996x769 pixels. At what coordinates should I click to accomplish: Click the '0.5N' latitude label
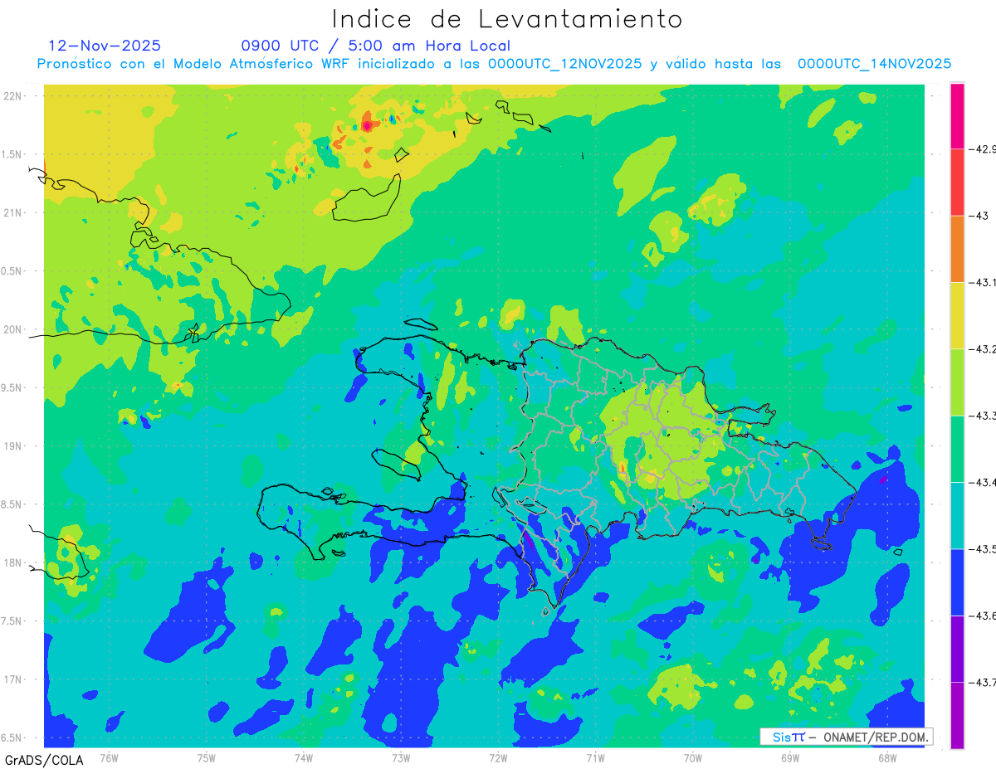pyautogui.click(x=12, y=271)
